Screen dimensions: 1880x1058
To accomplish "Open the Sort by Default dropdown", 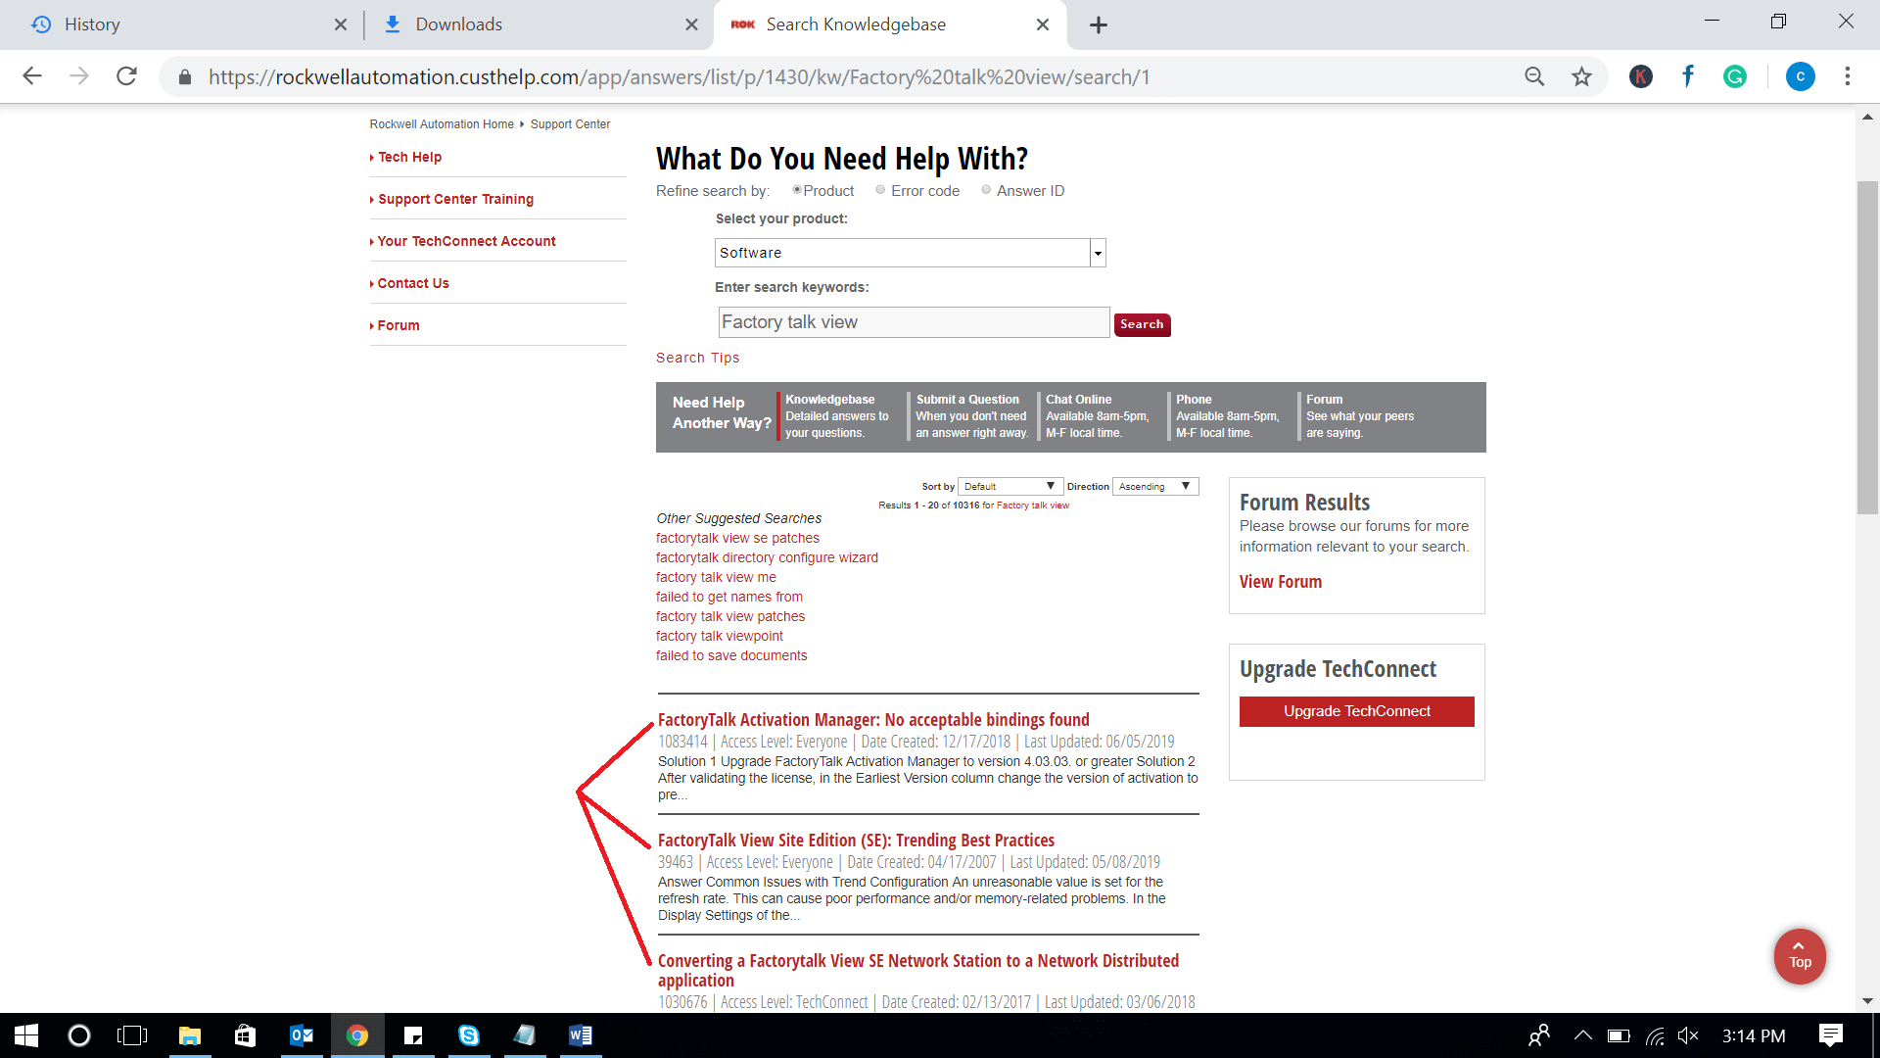I will pos(1010,486).
